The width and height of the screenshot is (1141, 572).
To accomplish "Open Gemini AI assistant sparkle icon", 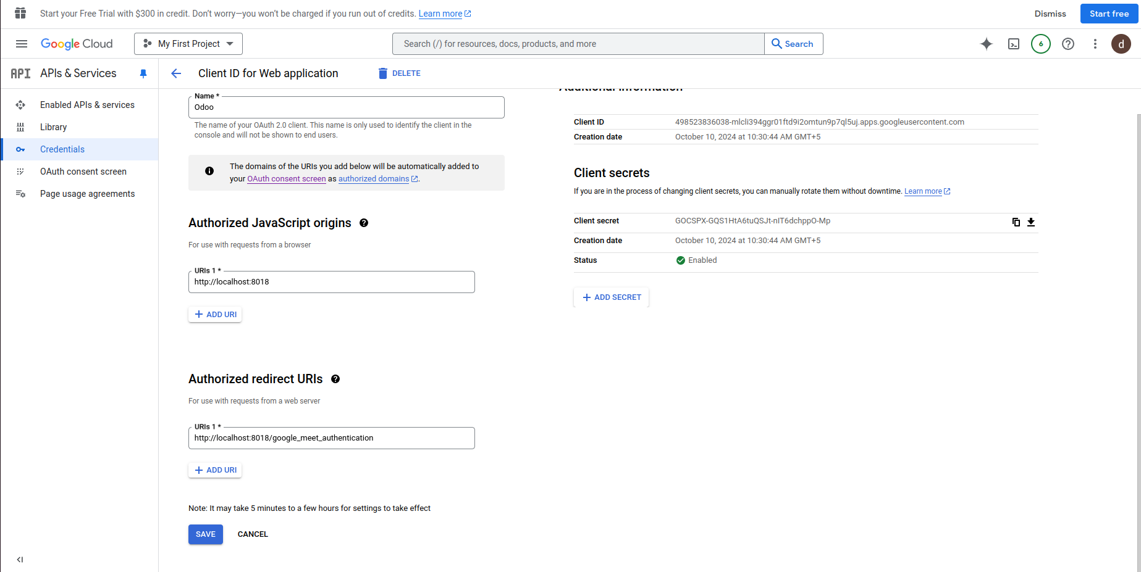I will coord(987,44).
